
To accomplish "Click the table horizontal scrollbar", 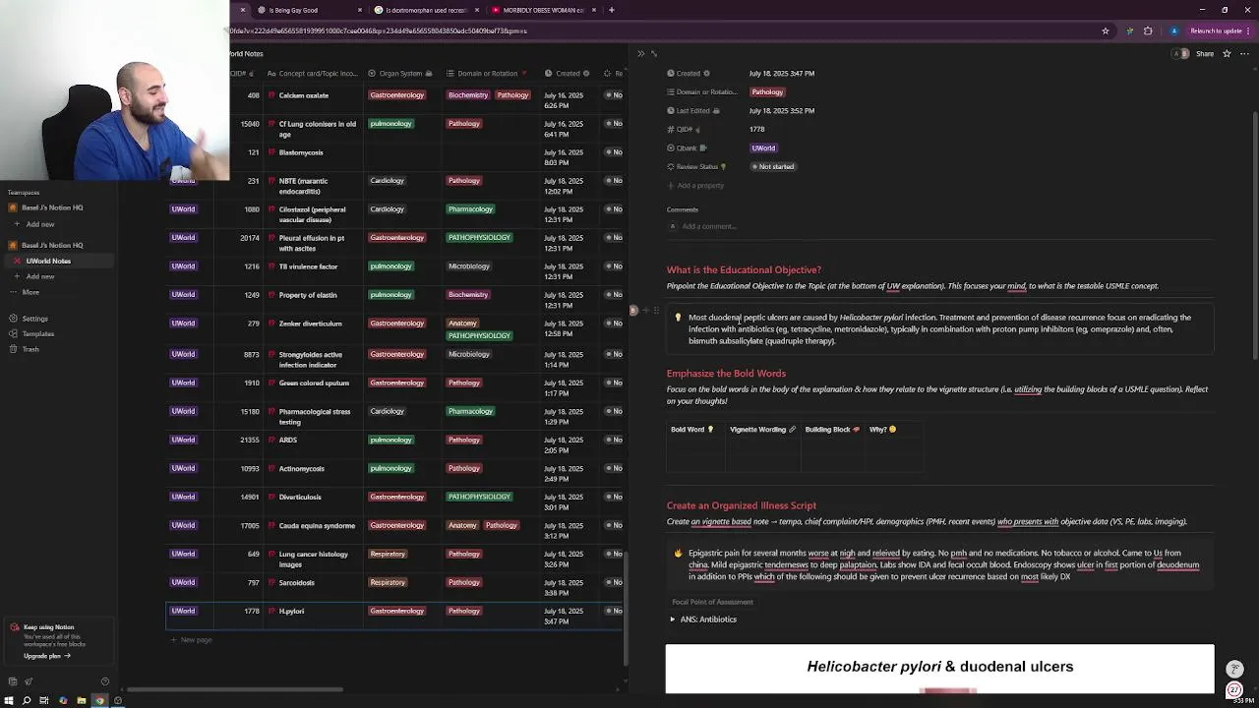I will [x=236, y=689].
